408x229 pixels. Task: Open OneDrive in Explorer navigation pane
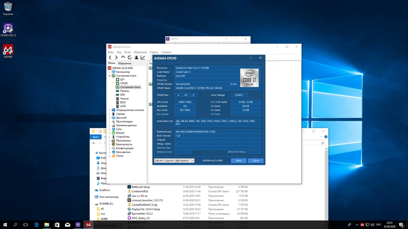click(102, 190)
